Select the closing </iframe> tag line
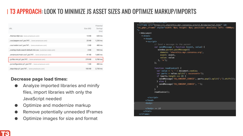Image resolution: width=243 pixels, height=136 pixels. (144, 114)
